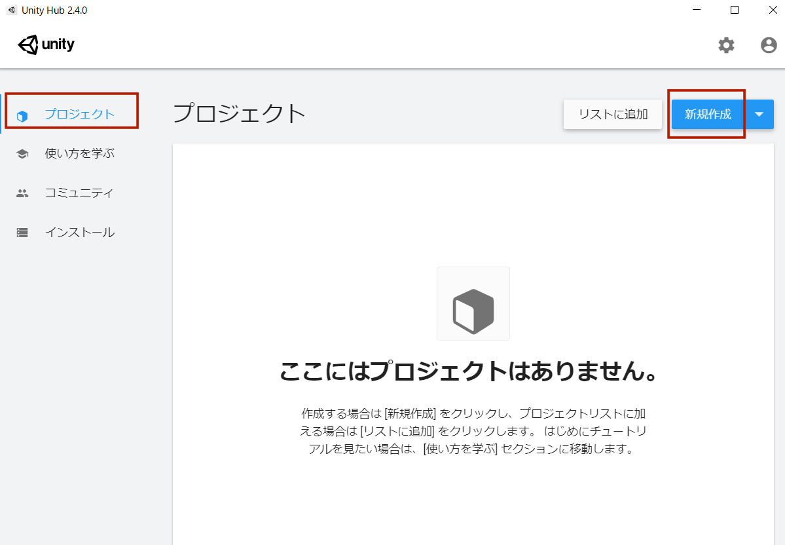This screenshot has height=545, width=785.
Task: Click the 新規作成 button
Action: [707, 114]
